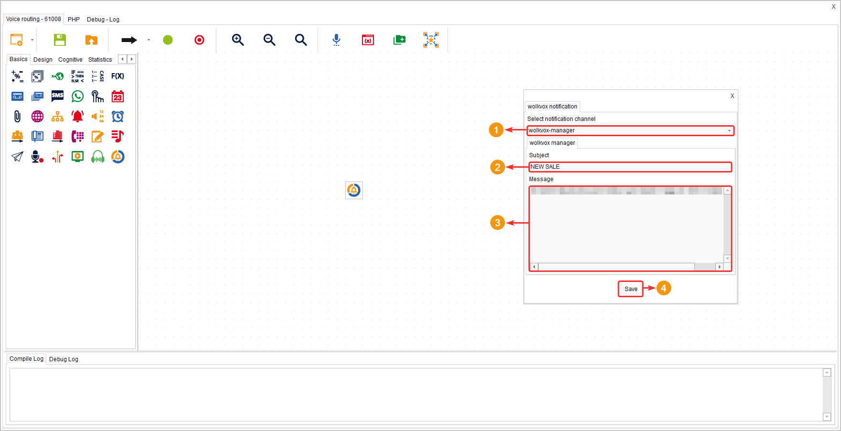The image size is (841, 431).
Task: Switch to the PHP tab
Action: point(74,20)
